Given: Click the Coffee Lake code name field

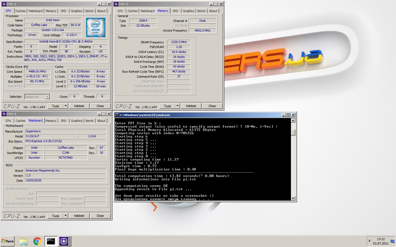Looking at the screenshot, I should [39, 25].
